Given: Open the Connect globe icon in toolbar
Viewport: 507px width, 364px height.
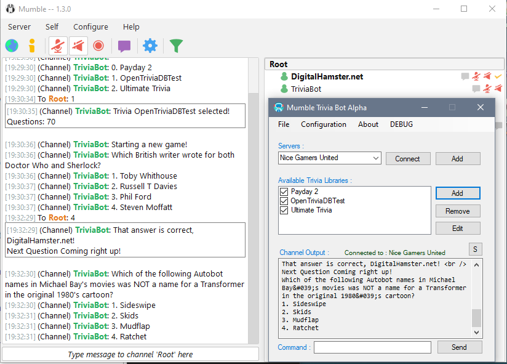Looking at the screenshot, I should 12,46.
